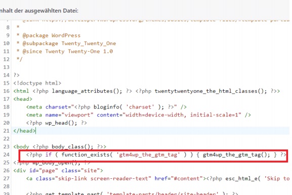Click '@since Twenty Twenty-One 1.0' comment

point(68,51)
